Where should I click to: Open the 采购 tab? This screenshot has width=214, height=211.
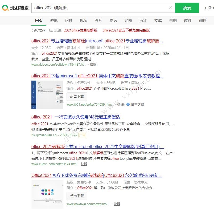(173, 21)
